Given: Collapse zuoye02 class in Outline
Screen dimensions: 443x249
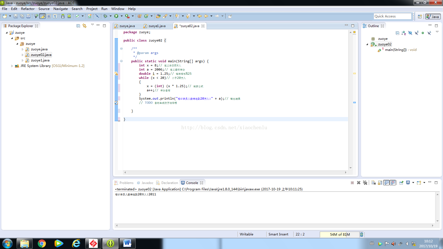Looking at the screenshot, I should pos(367,44).
